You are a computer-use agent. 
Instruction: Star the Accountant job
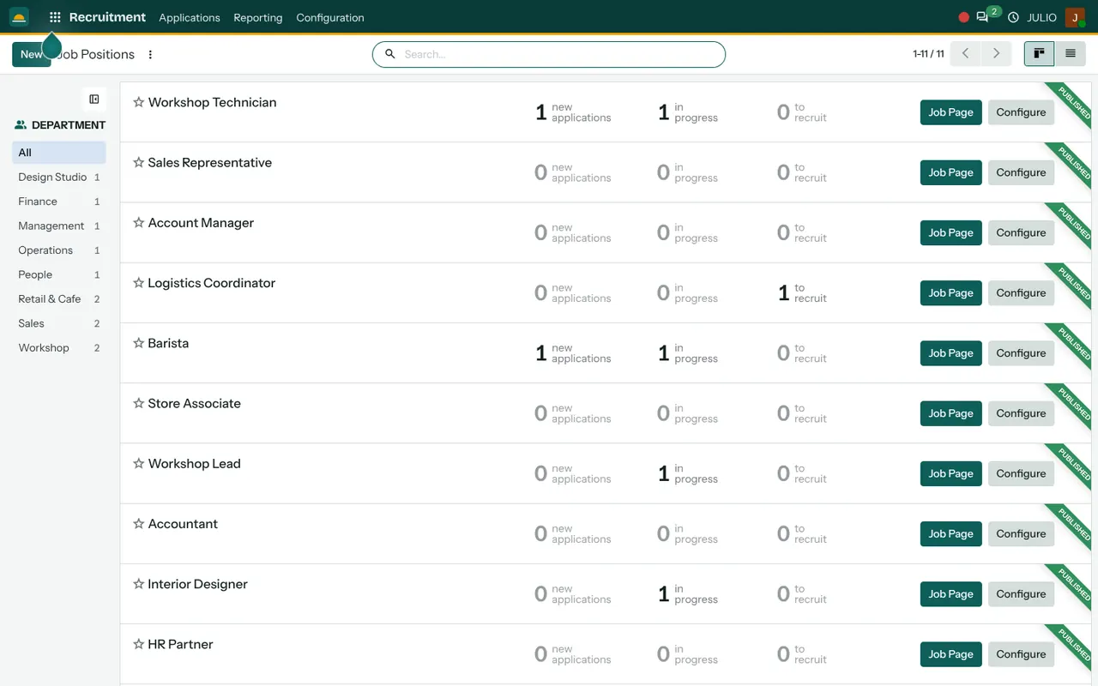click(x=138, y=524)
